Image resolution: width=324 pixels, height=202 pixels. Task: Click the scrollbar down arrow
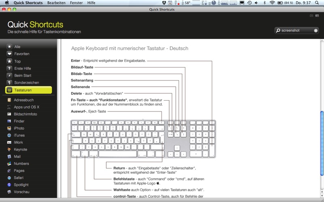point(322,196)
